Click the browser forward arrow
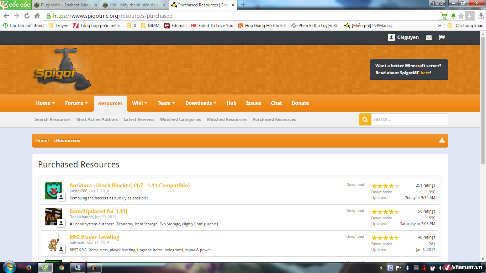The image size is (486, 273). pos(16,16)
